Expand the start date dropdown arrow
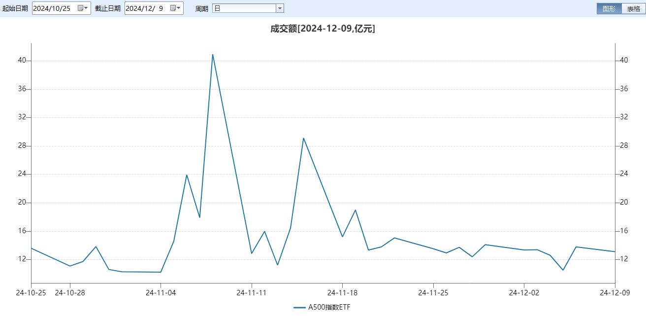Viewport: 646px width, 318px height. (x=85, y=8)
